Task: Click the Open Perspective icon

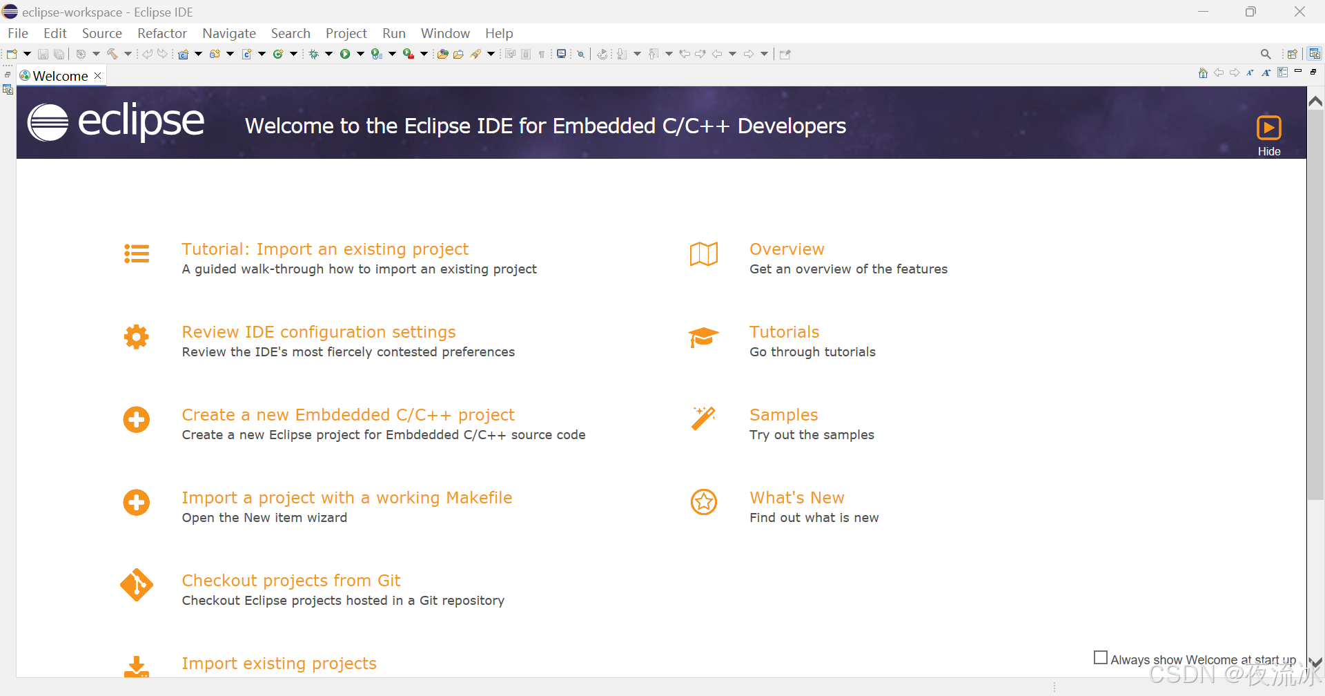Action: [x=1293, y=54]
